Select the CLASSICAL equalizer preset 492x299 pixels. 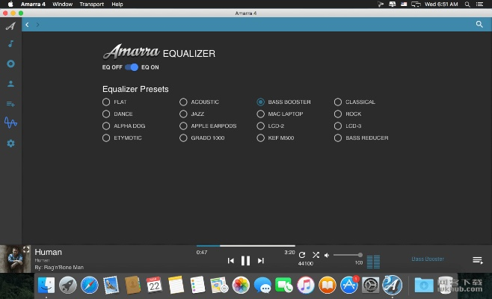point(338,102)
